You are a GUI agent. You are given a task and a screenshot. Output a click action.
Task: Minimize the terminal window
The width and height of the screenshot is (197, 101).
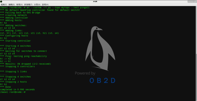click(x=191, y=2)
